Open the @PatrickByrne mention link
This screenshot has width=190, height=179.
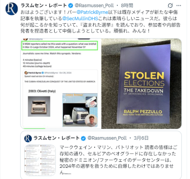(x=92, y=12)
